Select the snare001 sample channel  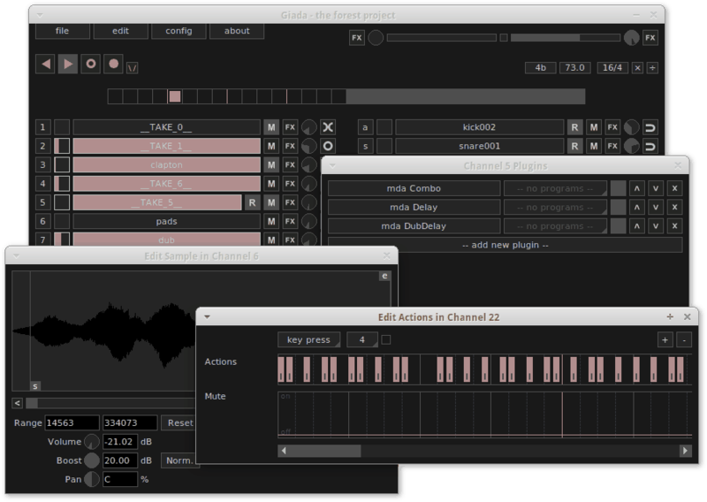[479, 146]
